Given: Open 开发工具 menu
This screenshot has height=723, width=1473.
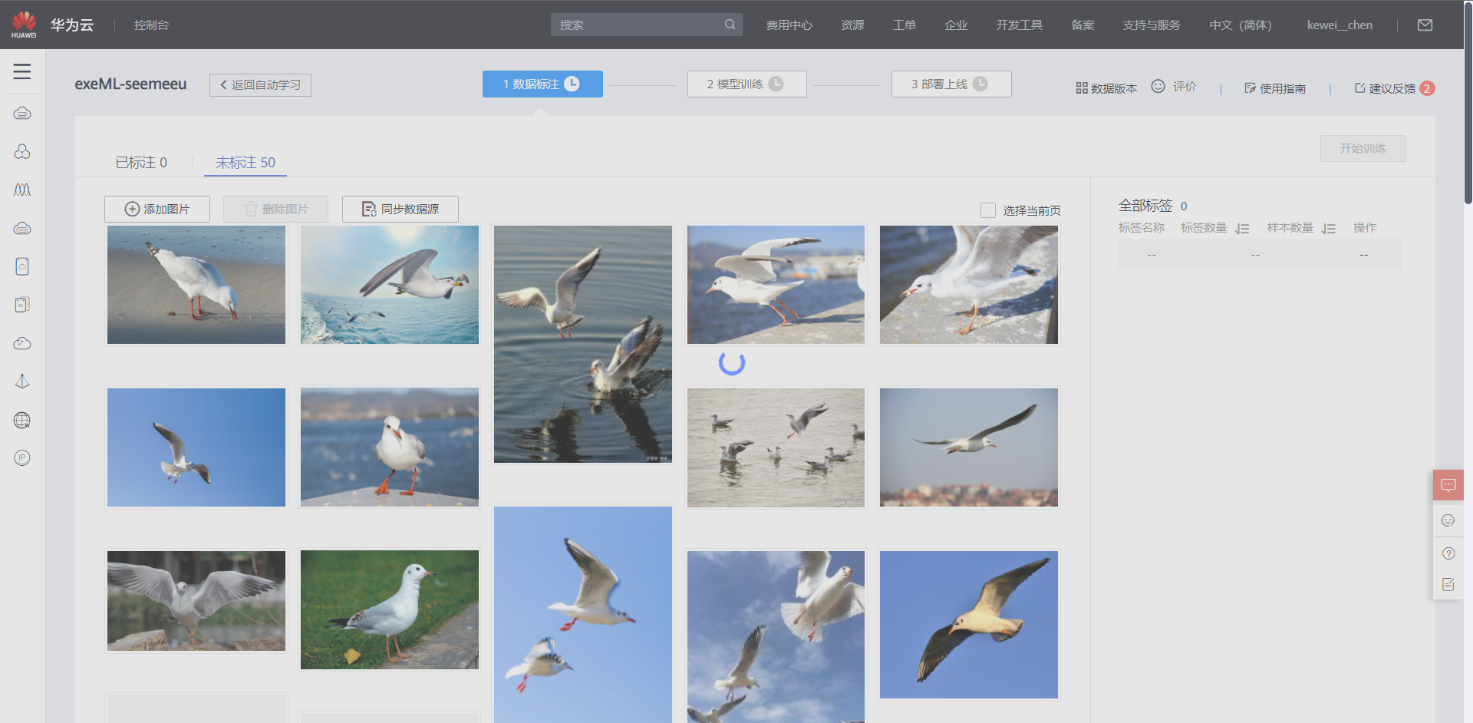Looking at the screenshot, I should [1019, 25].
